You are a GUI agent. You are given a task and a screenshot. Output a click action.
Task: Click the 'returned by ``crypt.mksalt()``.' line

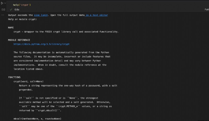[40, 111]
